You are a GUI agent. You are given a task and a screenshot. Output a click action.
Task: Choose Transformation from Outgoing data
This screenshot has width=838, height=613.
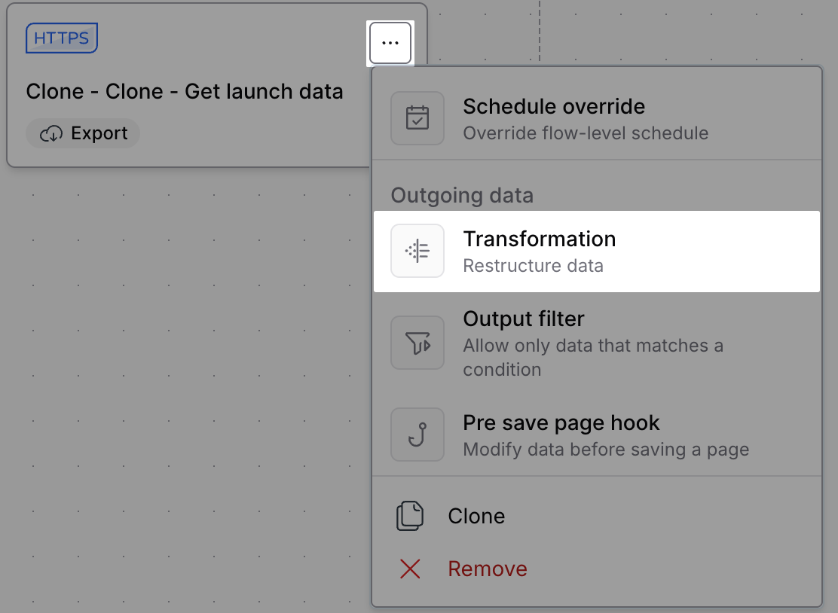(x=596, y=251)
